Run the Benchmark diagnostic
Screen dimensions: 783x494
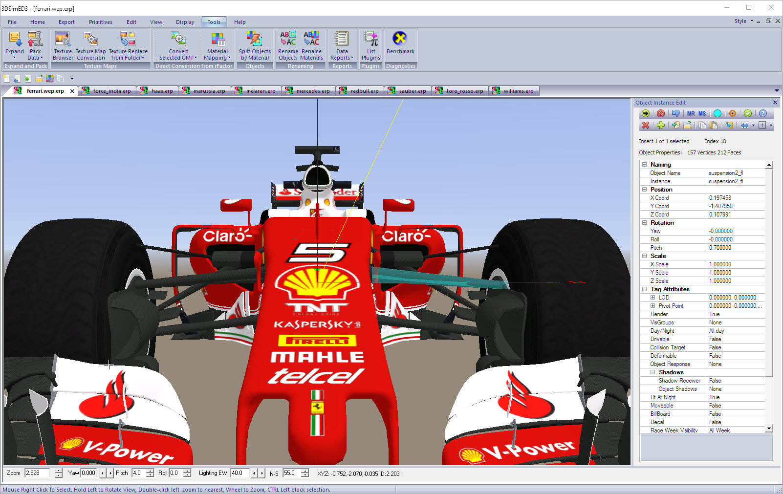pos(400,43)
